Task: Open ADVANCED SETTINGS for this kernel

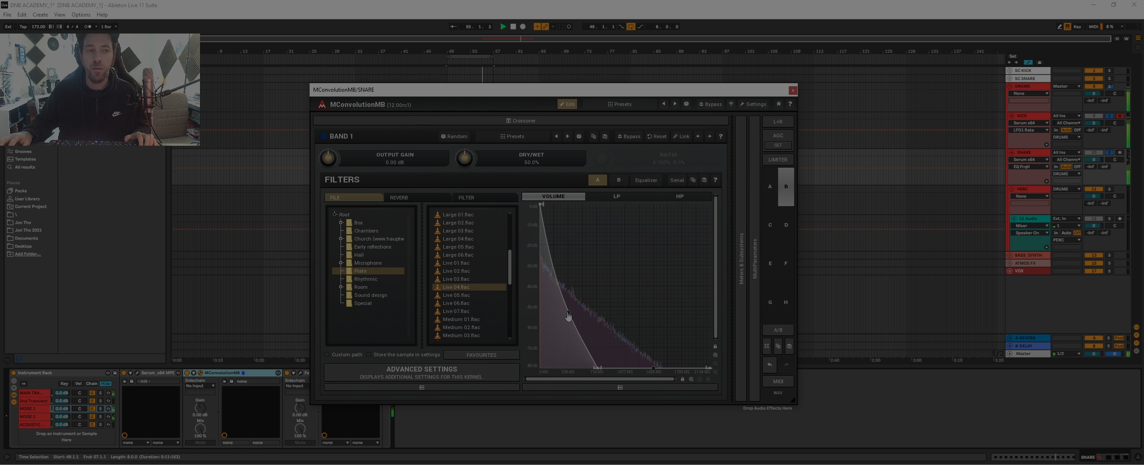Action: click(x=421, y=372)
